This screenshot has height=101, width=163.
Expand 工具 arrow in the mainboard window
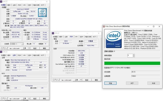[29, 98]
